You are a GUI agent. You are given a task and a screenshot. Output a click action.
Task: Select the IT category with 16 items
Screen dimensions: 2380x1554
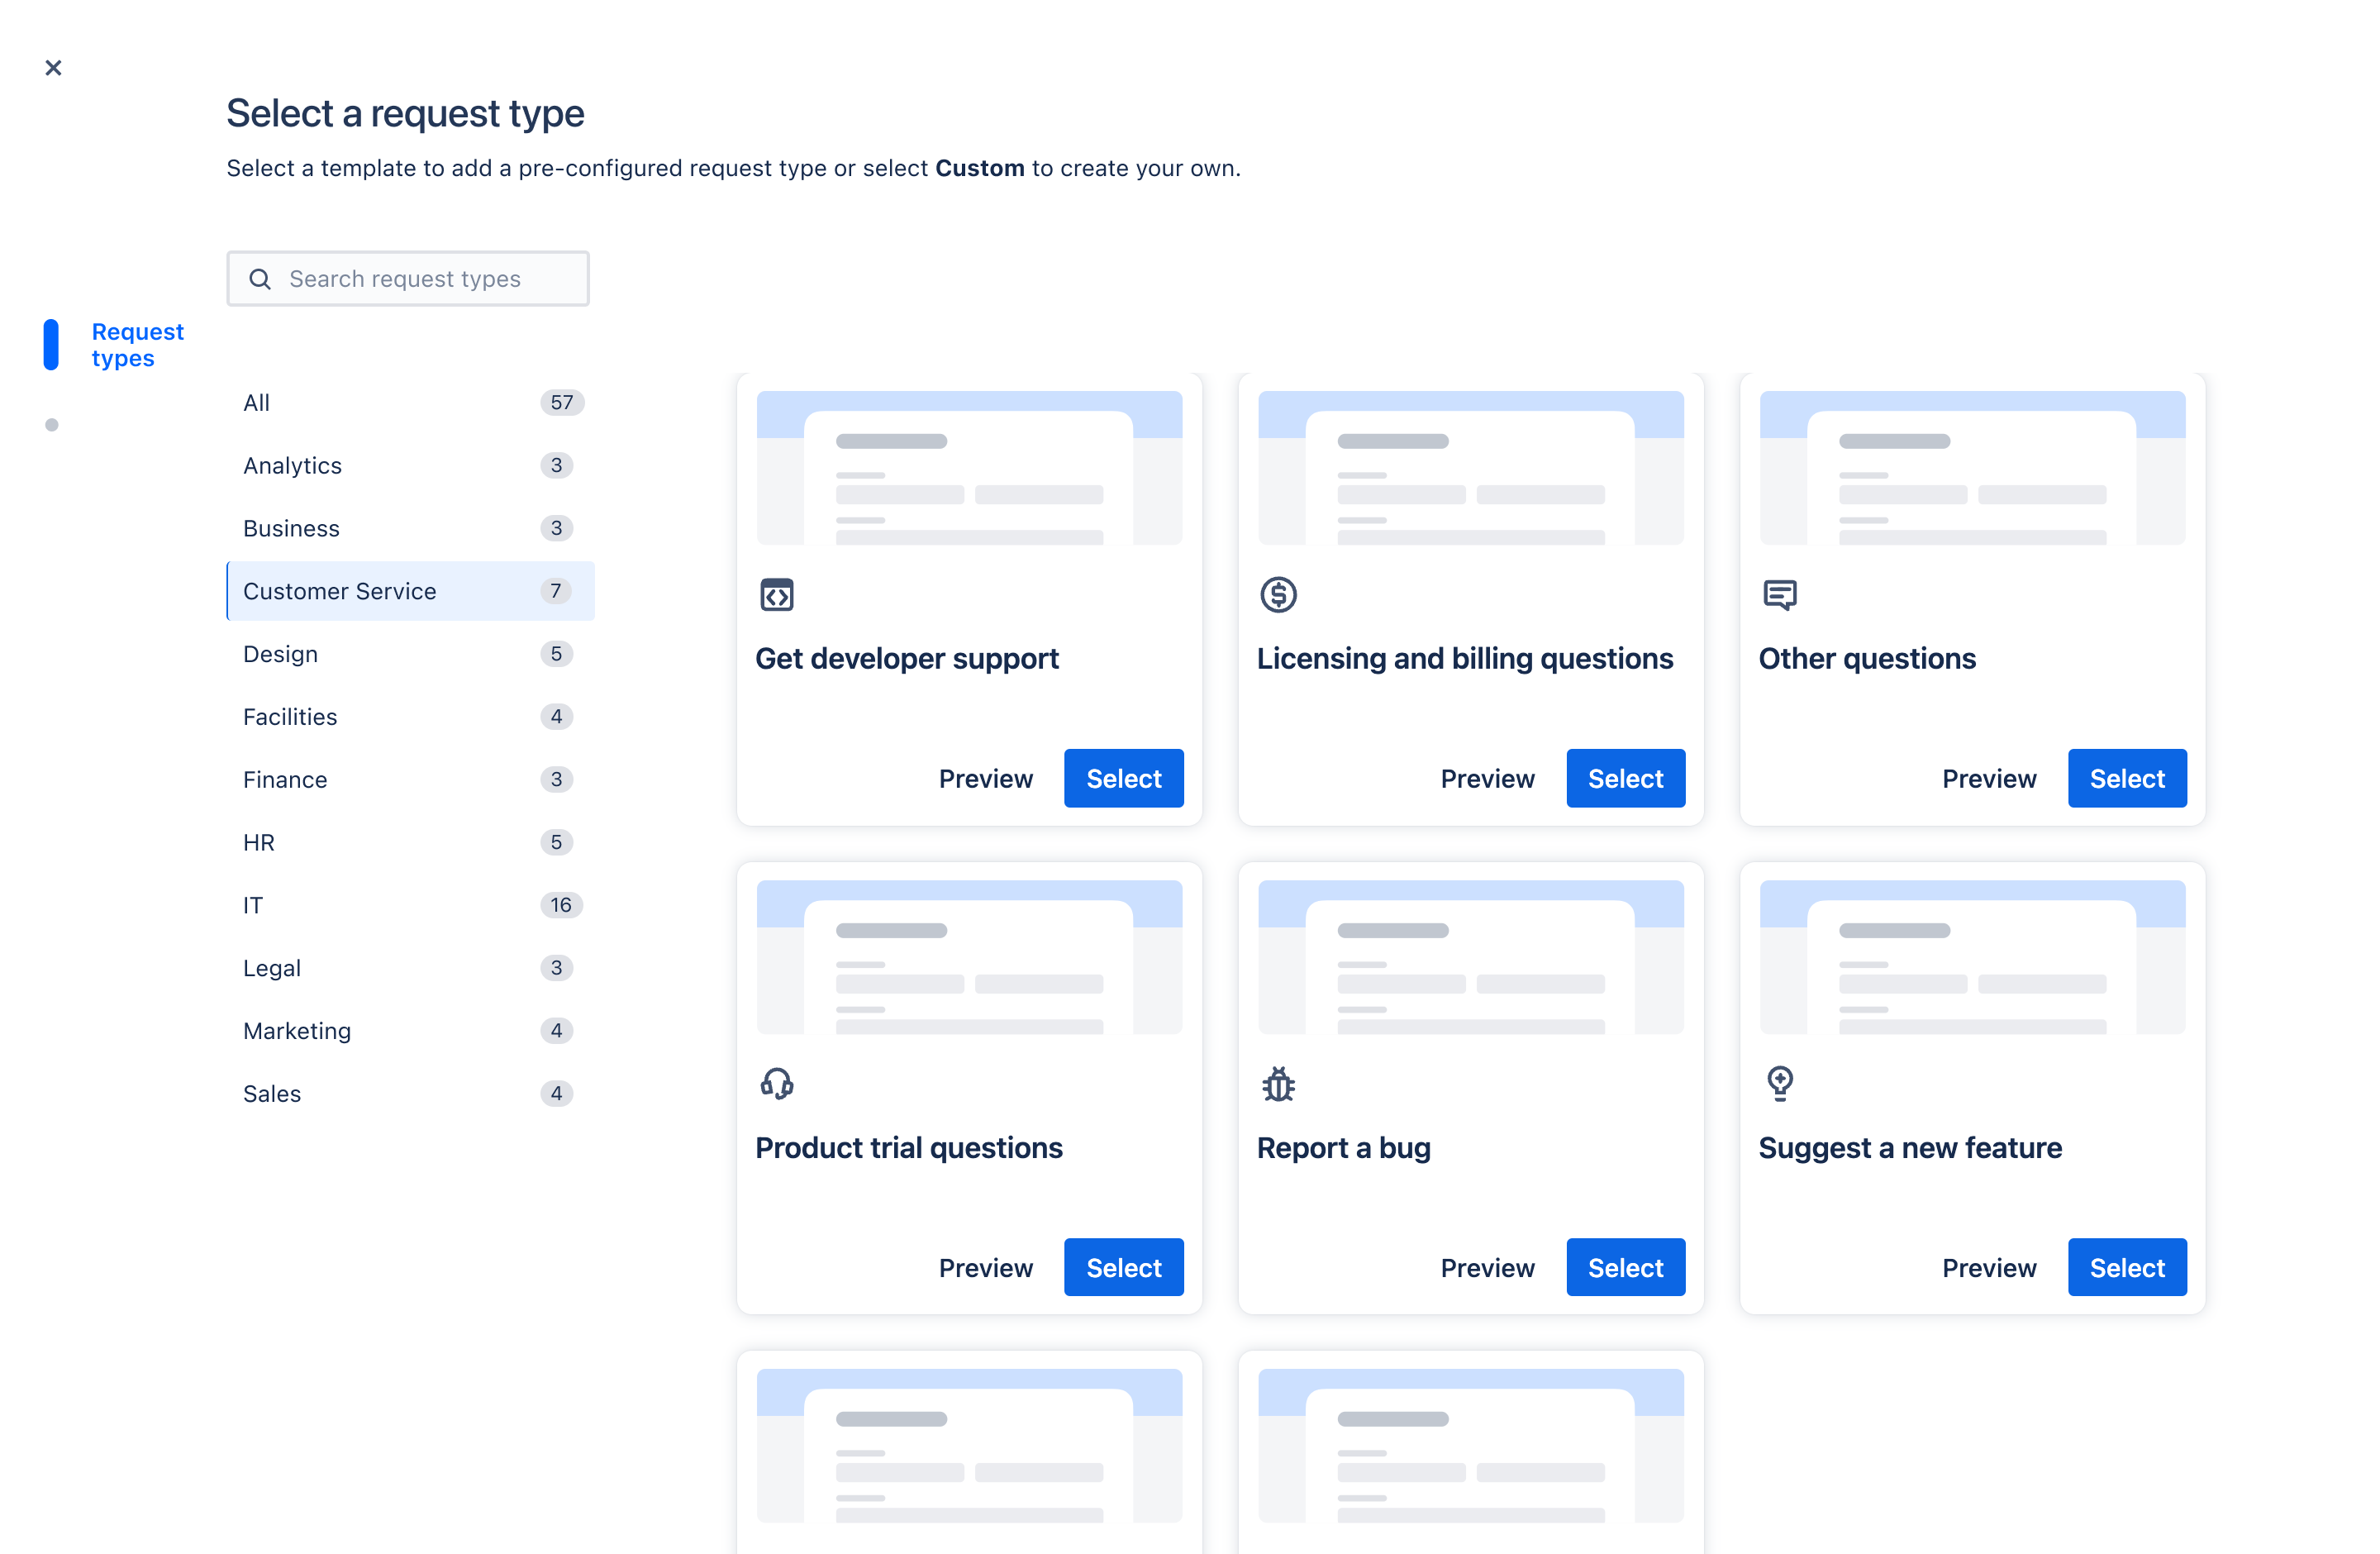tap(409, 905)
